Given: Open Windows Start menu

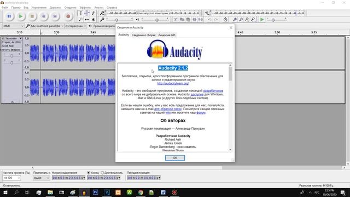Looking at the screenshot, I should click(x=5, y=192).
